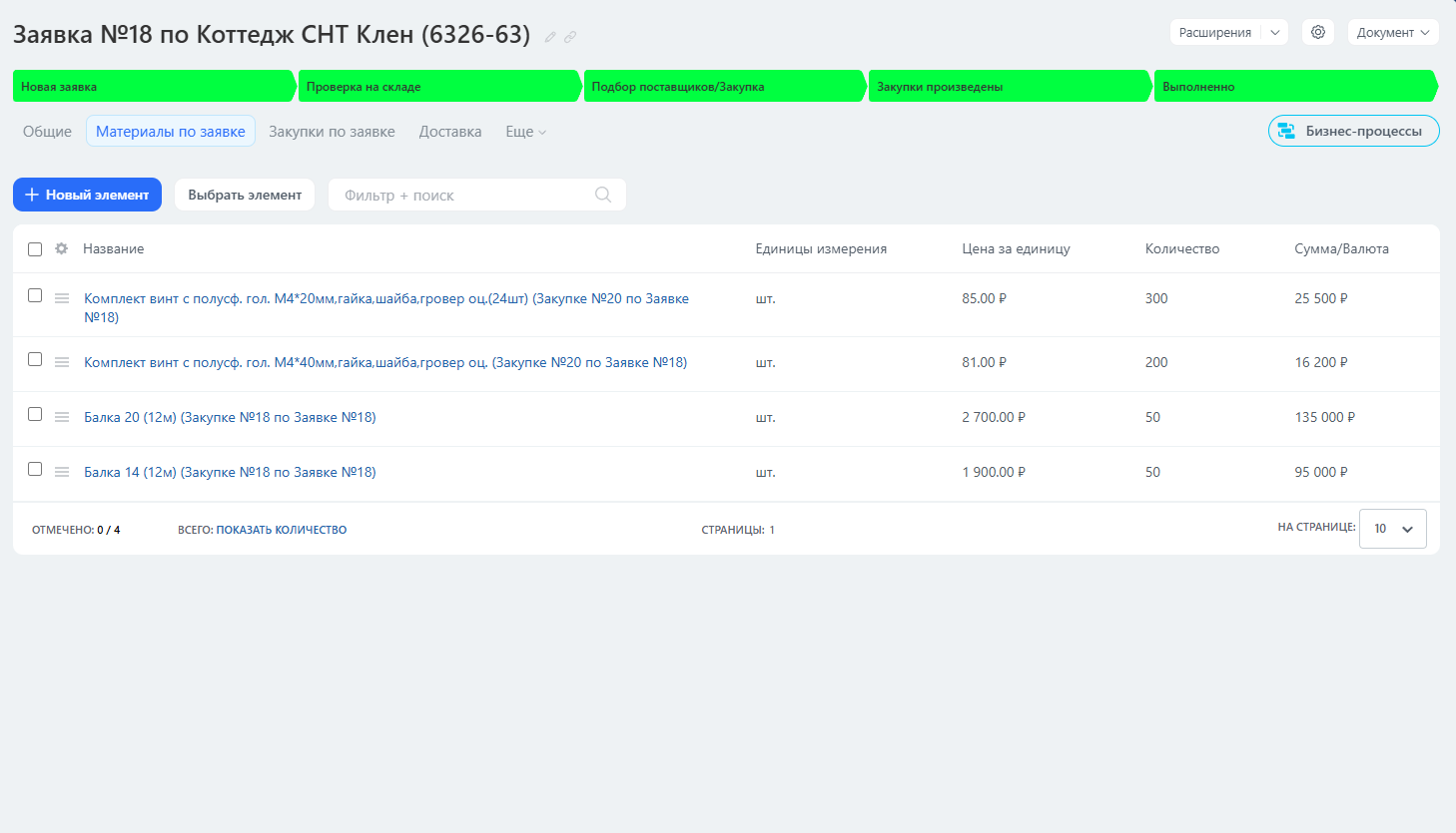
Task: Click the pencil edit icon beside title
Action: (x=550, y=37)
